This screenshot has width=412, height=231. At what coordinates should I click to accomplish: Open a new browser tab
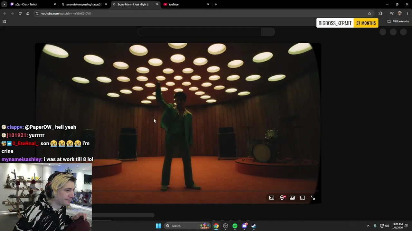[216, 4]
